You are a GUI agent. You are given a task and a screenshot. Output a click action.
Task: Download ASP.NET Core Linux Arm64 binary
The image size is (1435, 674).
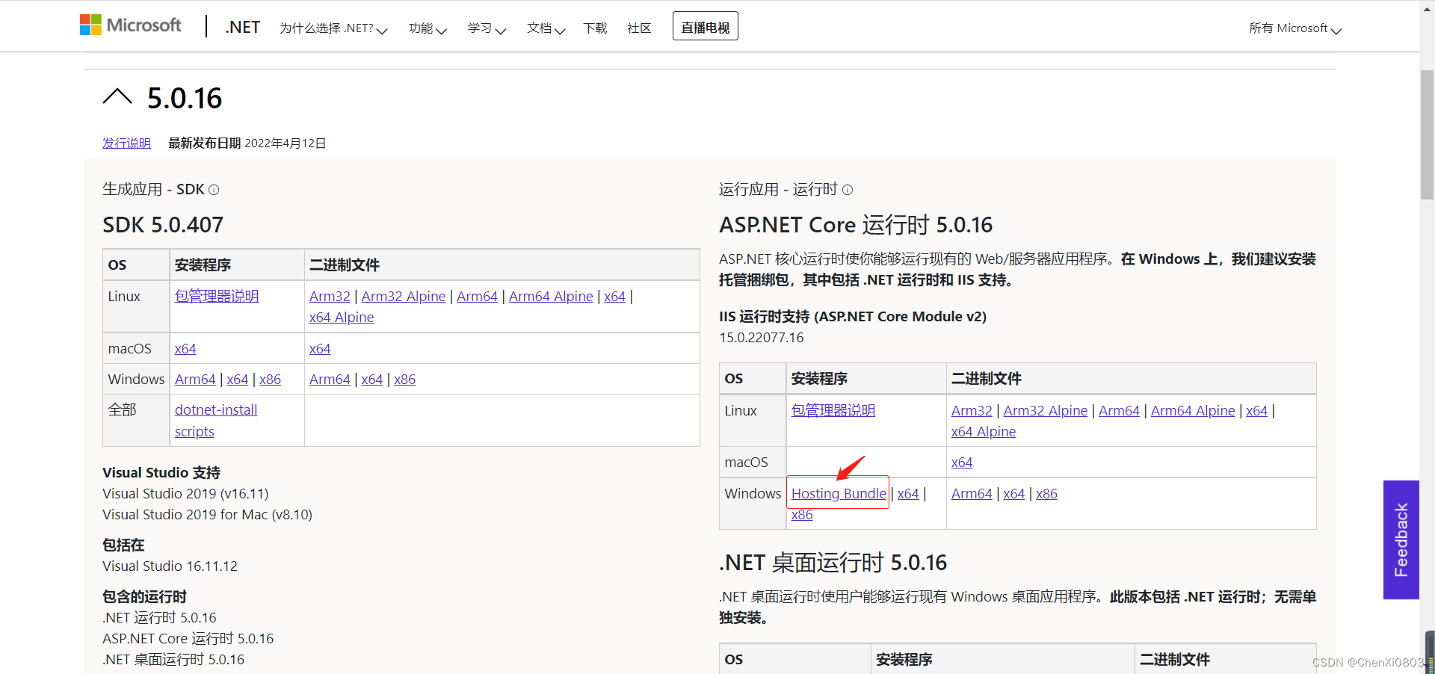click(1119, 410)
